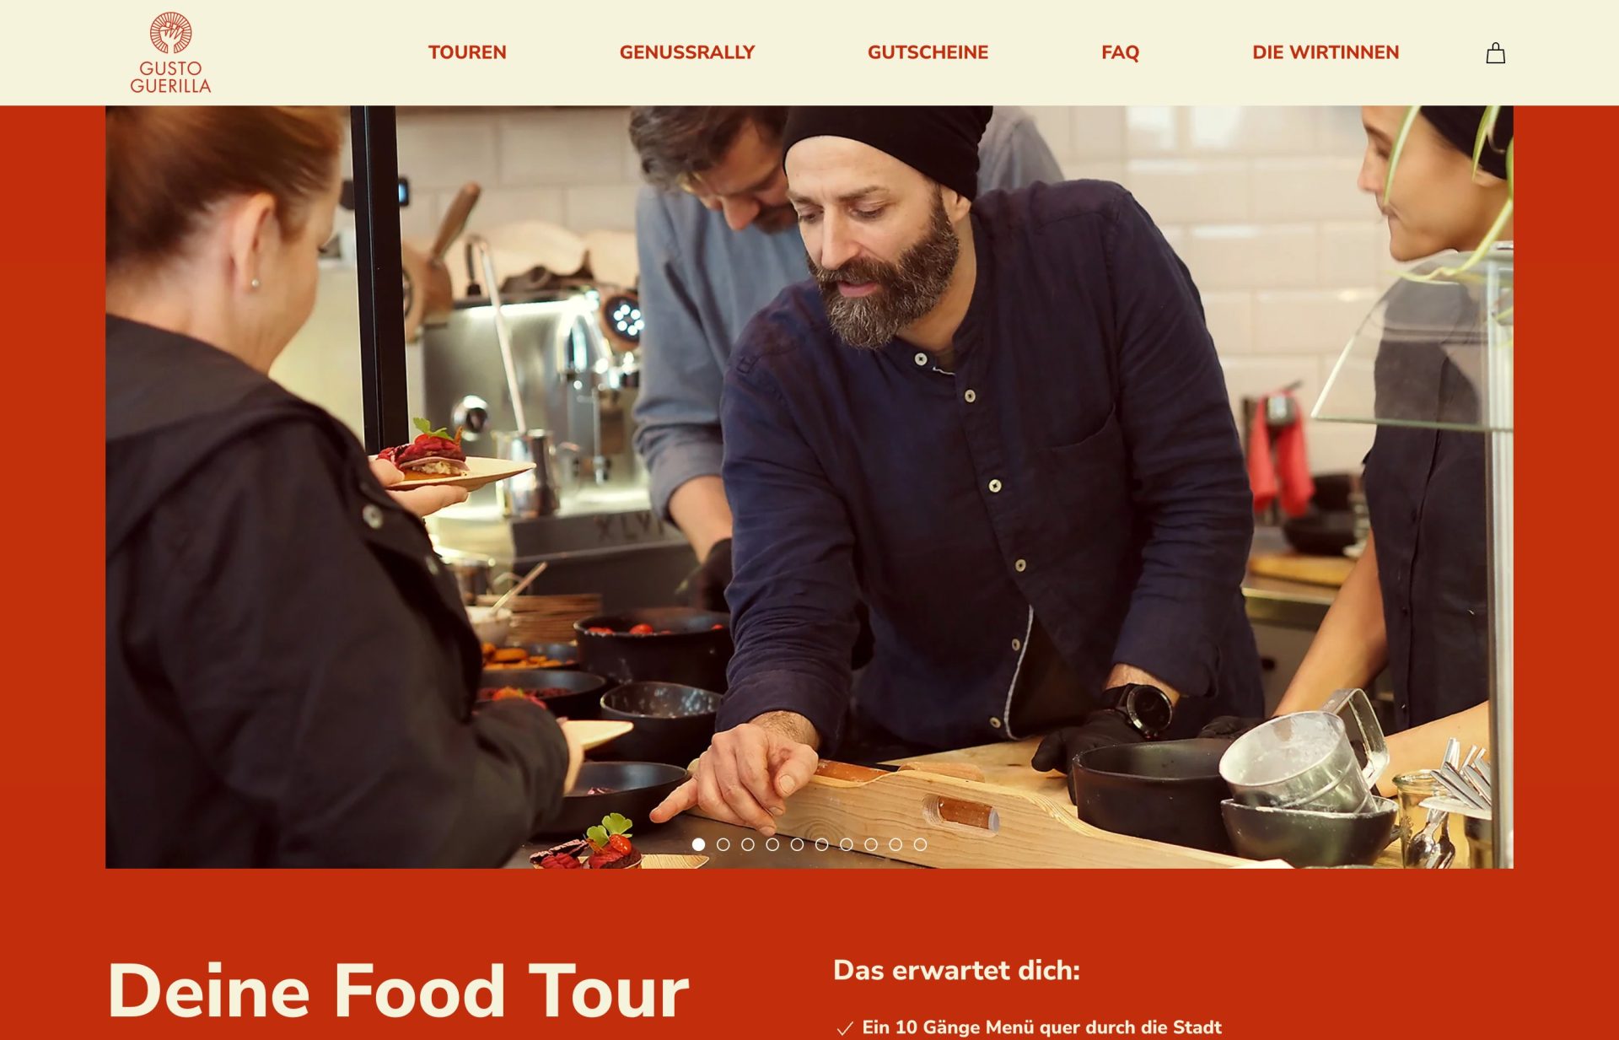
Task: Open DIE WIRTINNEN page
Action: pyautogui.click(x=1326, y=52)
